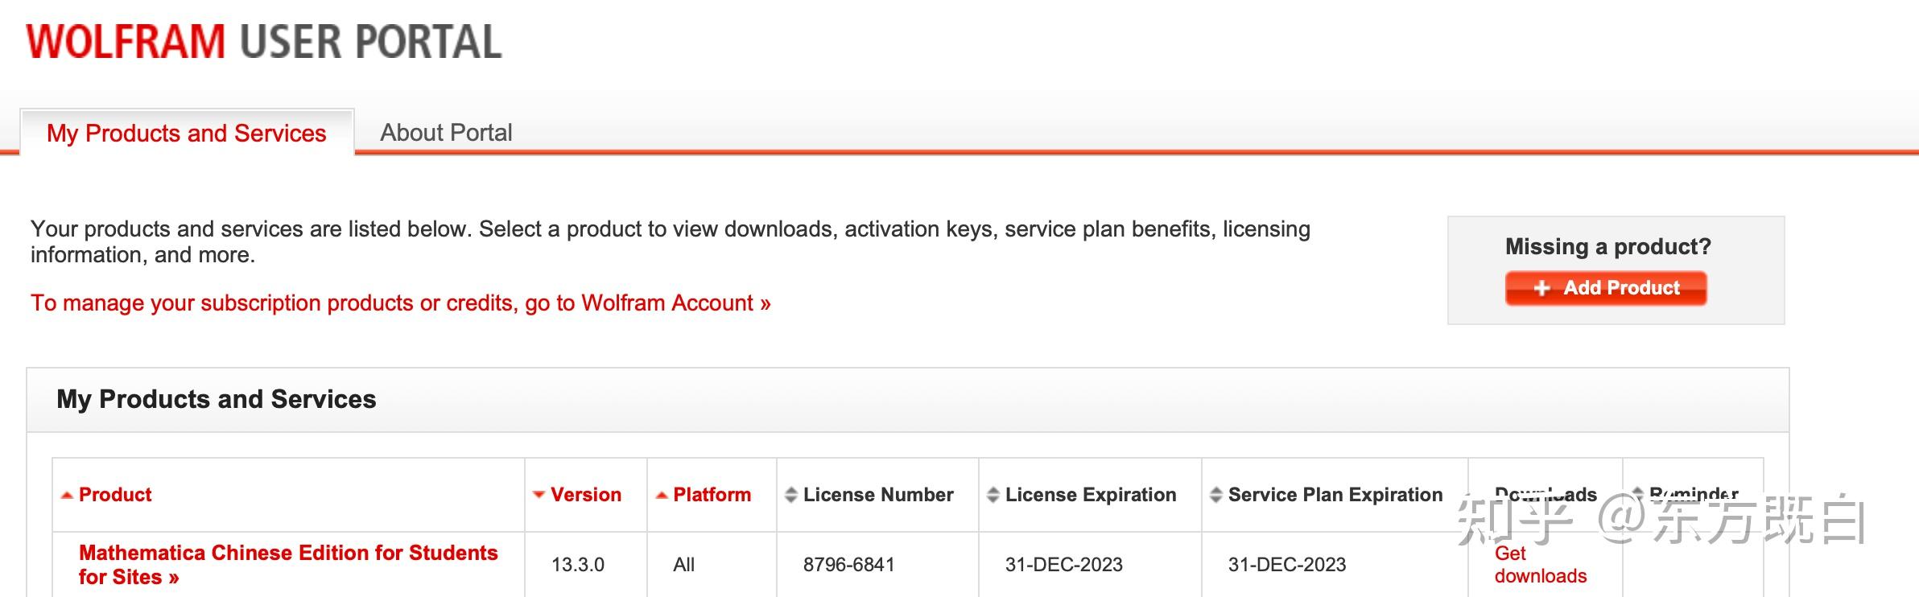Image resolution: width=1919 pixels, height=597 pixels.
Task: Sort by License Number using its sort icon
Action: click(x=791, y=496)
